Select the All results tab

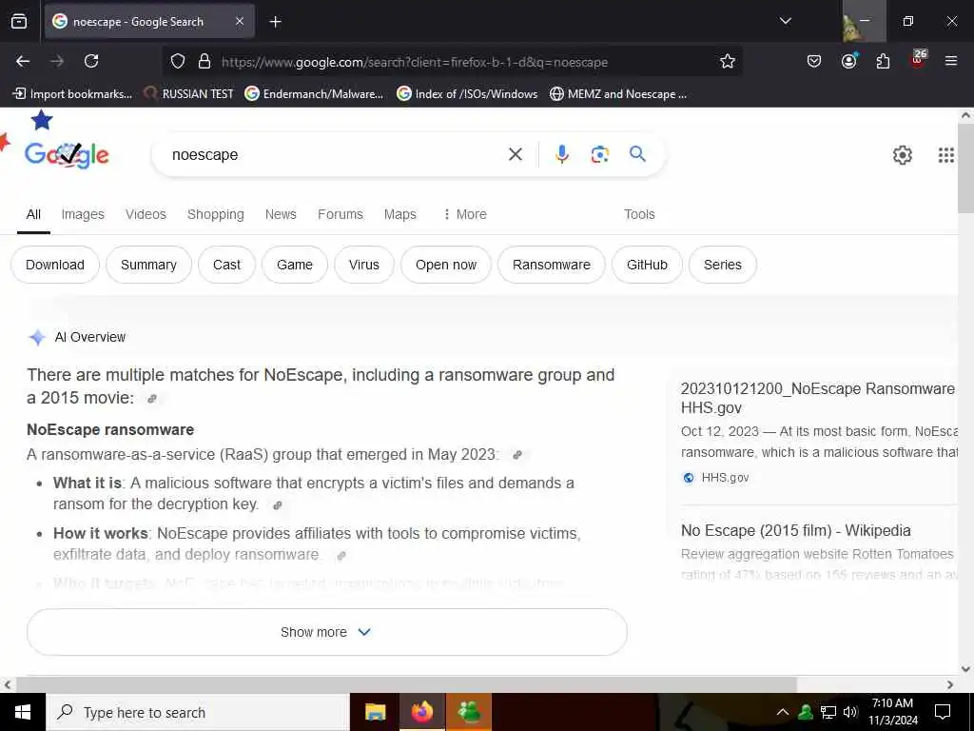[x=33, y=214]
